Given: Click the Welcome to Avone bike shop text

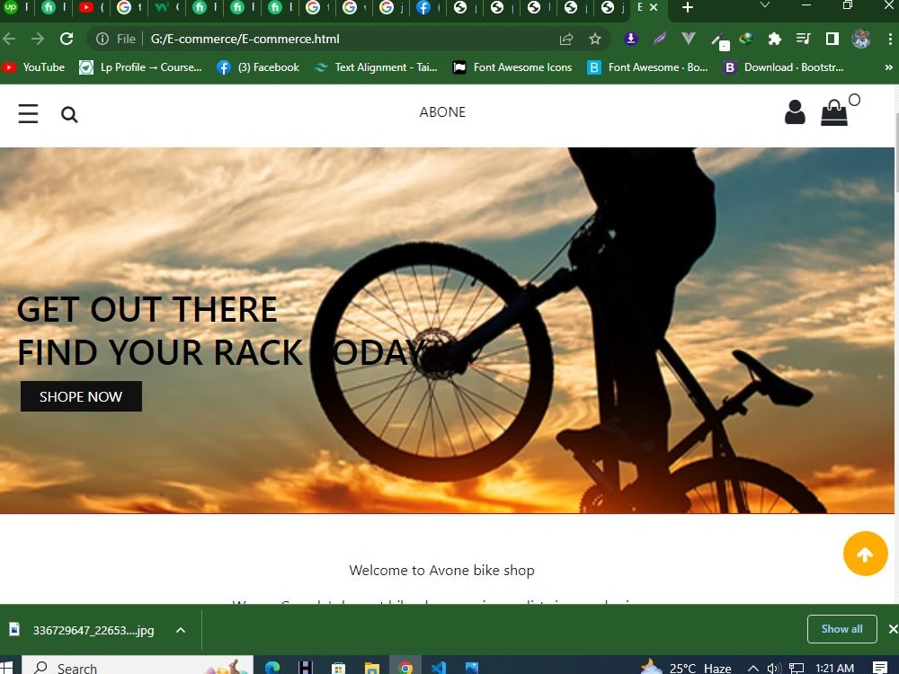Looking at the screenshot, I should point(441,571).
